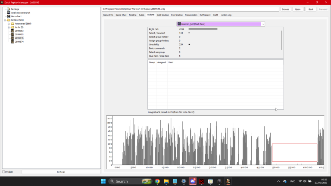
Task: Select the '2899674' replay label
Action: tap(19, 42)
